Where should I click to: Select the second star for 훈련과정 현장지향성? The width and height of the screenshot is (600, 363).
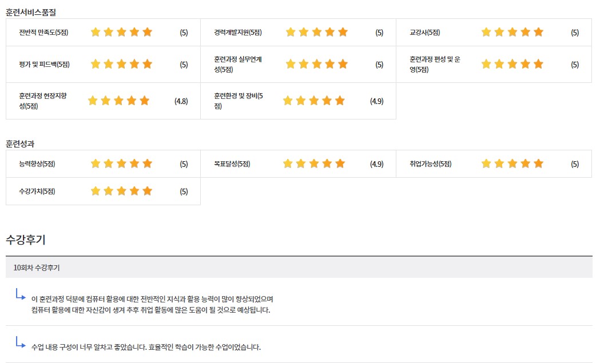tap(106, 101)
